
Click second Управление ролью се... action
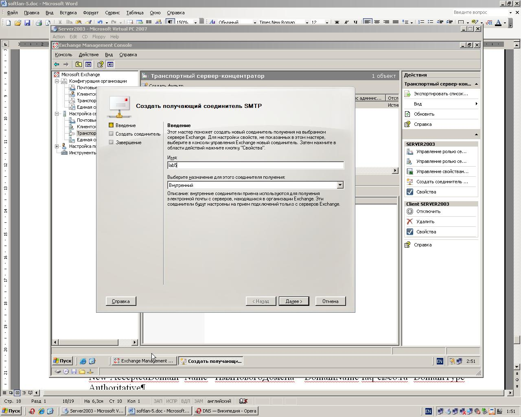click(x=441, y=161)
